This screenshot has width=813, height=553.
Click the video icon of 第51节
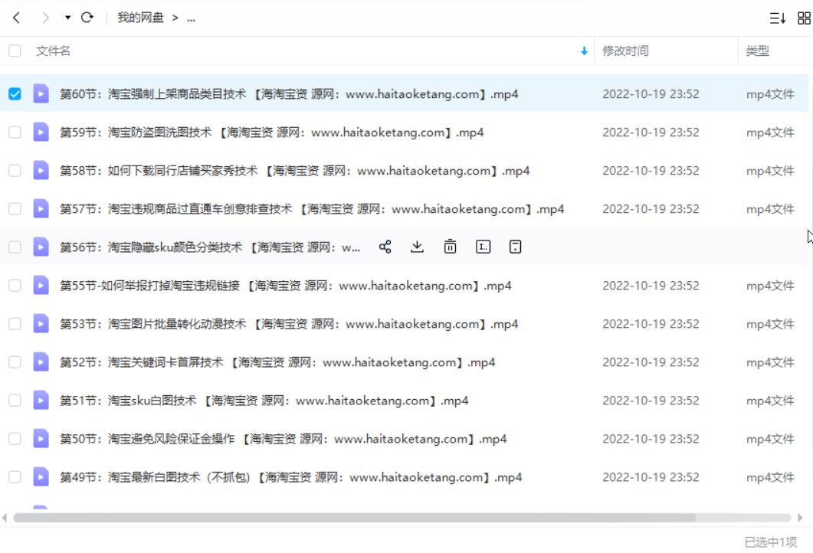coord(41,401)
